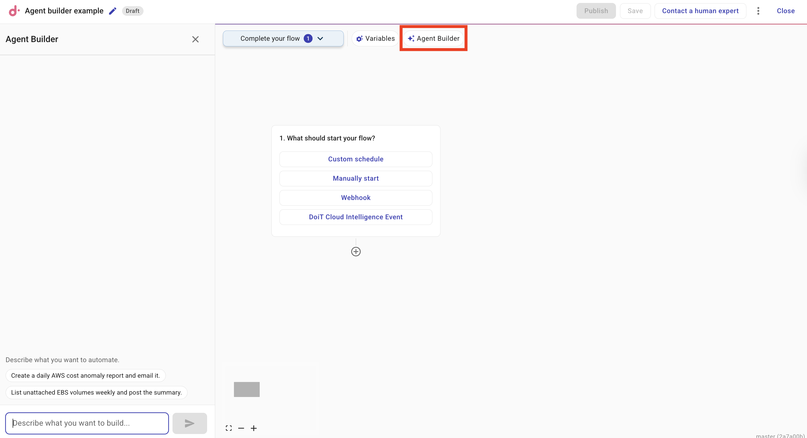Zoom out the canvas with the minus icon
Viewport: 807px width, 438px height.
coord(241,428)
